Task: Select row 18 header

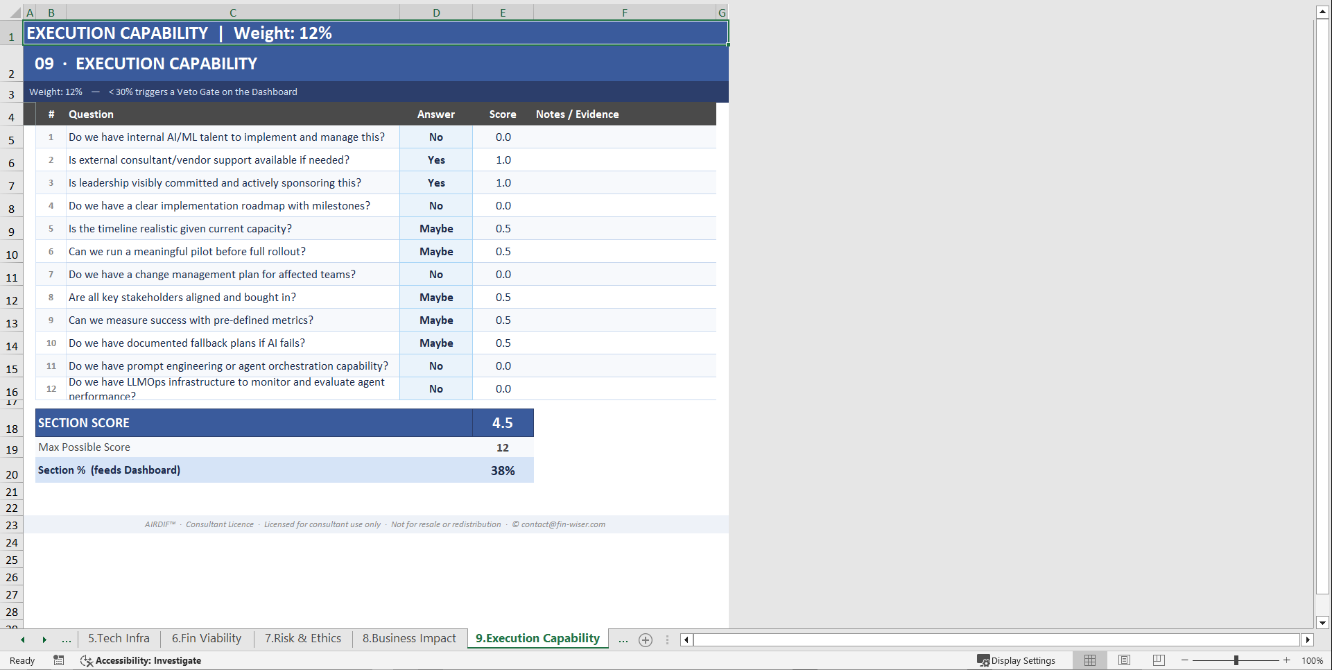Action: click(x=11, y=423)
